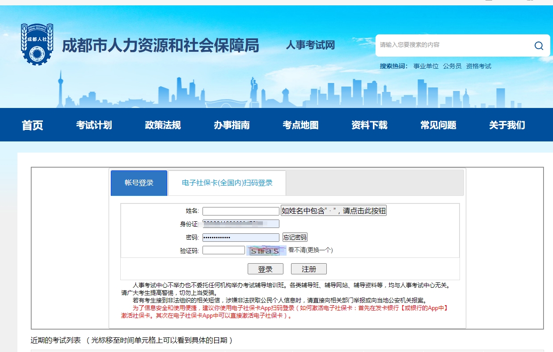This screenshot has height=352, width=553.
Task: Open the 关于我们 page
Action: (506, 125)
